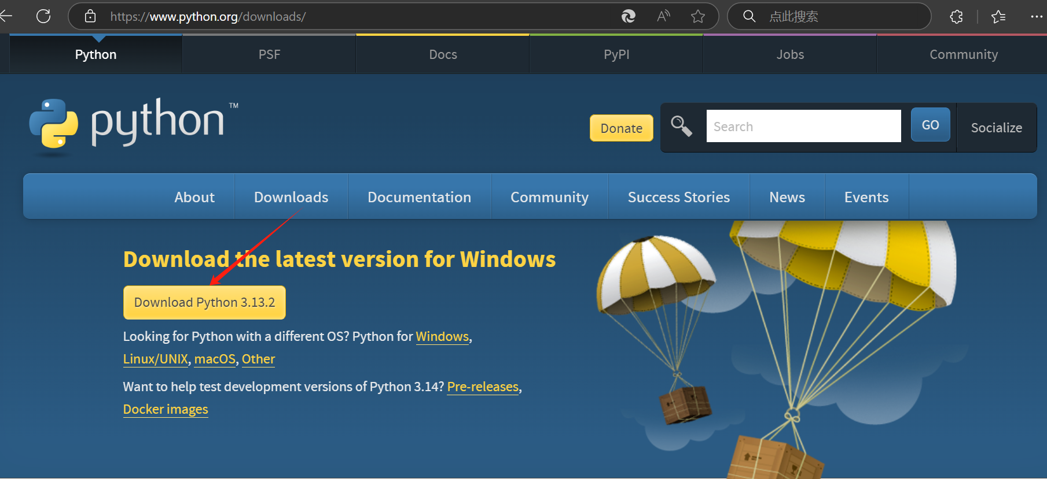Viewport: 1047px width, 479px height.
Task: Open the Community item in blue nav bar
Action: [550, 197]
